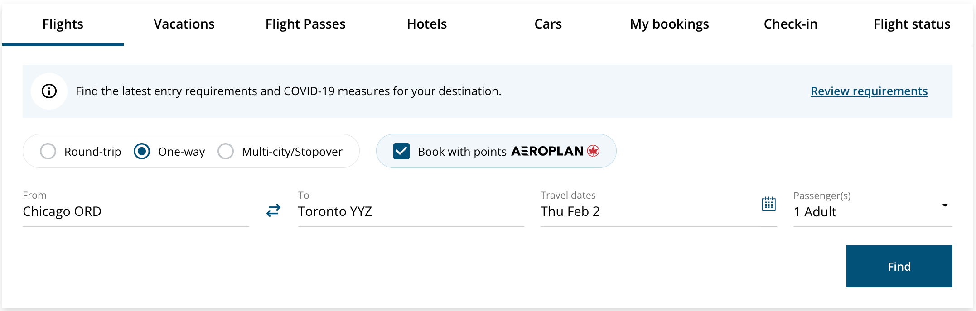976x311 pixels.
Task: Switch to the Hotels tab
Action: click(426, 24)
